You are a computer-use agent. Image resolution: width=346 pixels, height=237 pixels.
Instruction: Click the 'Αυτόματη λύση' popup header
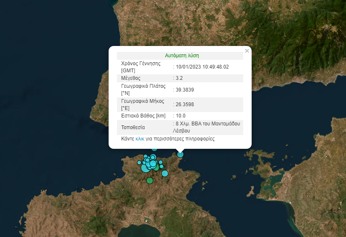tap(182, 55)
